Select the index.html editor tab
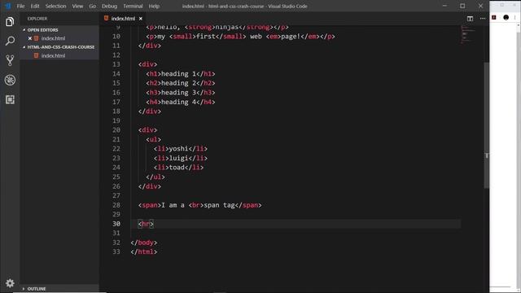 pos(123,19)
